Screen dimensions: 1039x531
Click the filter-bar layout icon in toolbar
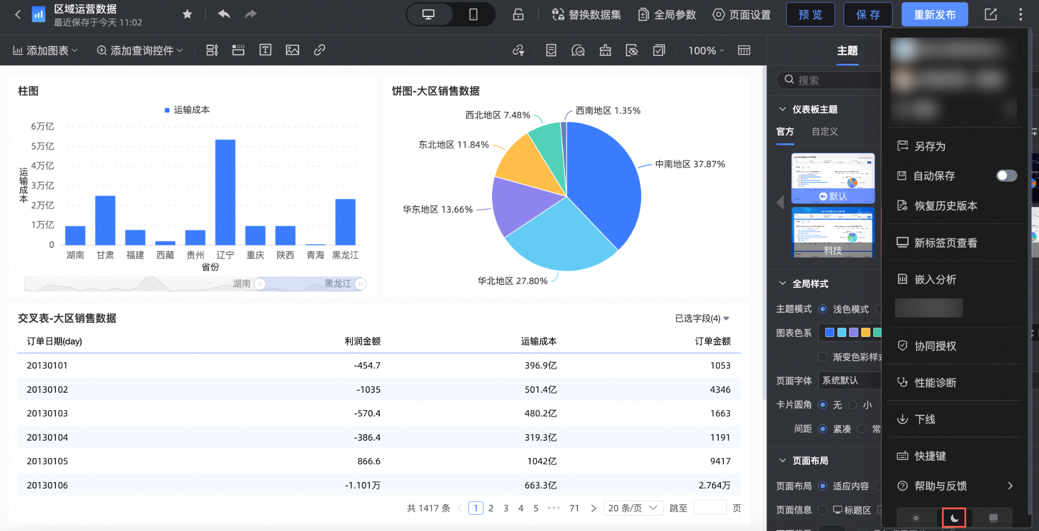[212, 50]
